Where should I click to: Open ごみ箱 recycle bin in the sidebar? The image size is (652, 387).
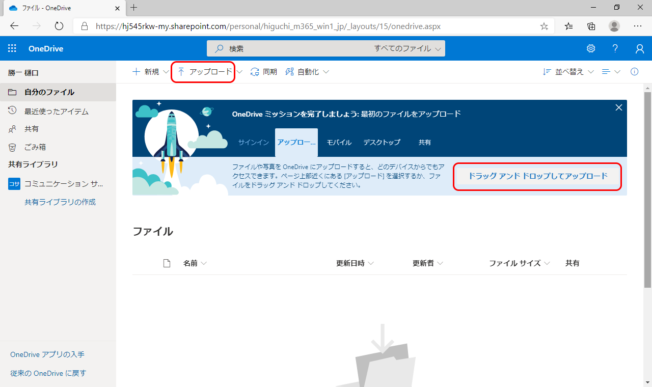58,147
